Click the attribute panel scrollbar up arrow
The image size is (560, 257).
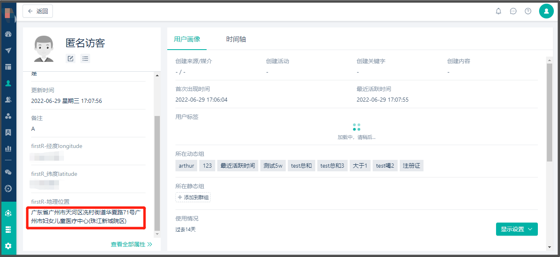pos(157,75)
